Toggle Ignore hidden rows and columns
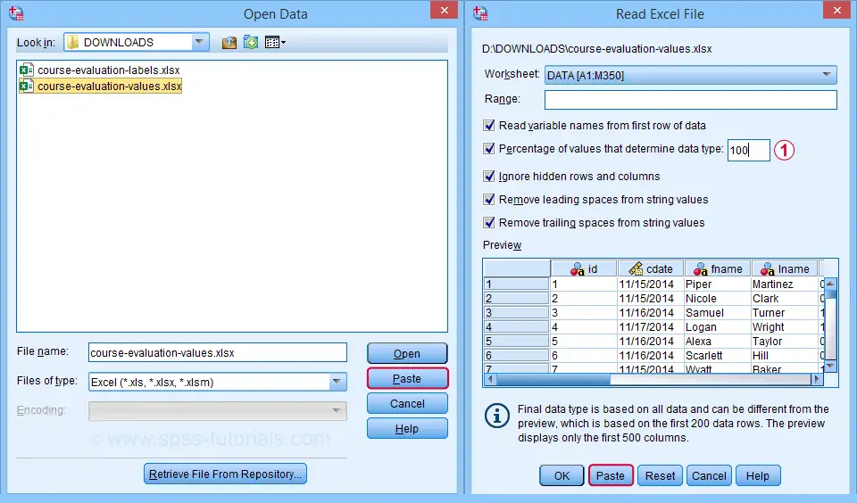The height and width of the screenshot is (503, 857). 489,176
